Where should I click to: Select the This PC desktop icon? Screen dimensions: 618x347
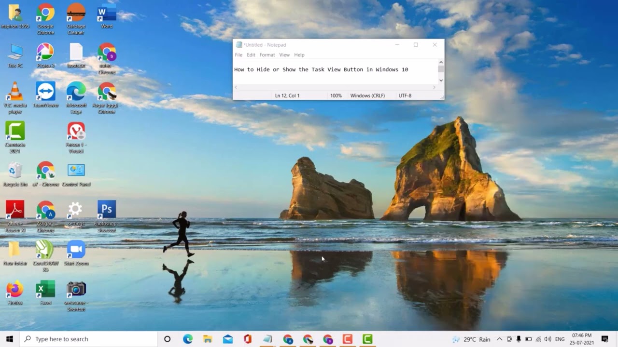pyautogui.click(x=15, y=55)
